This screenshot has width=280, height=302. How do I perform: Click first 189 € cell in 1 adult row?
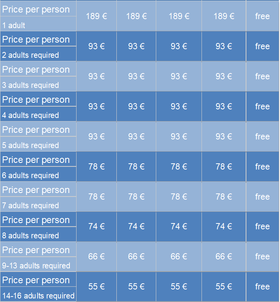96,16
